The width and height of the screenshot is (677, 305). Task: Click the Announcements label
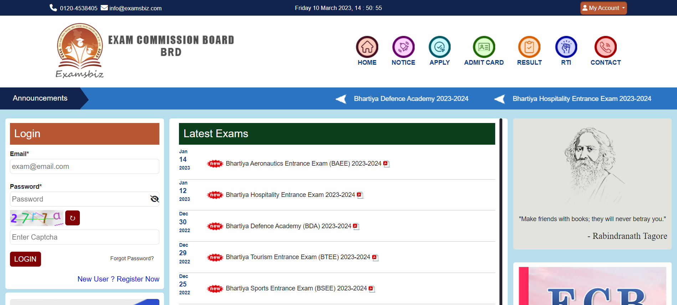(x=40, y=98)
